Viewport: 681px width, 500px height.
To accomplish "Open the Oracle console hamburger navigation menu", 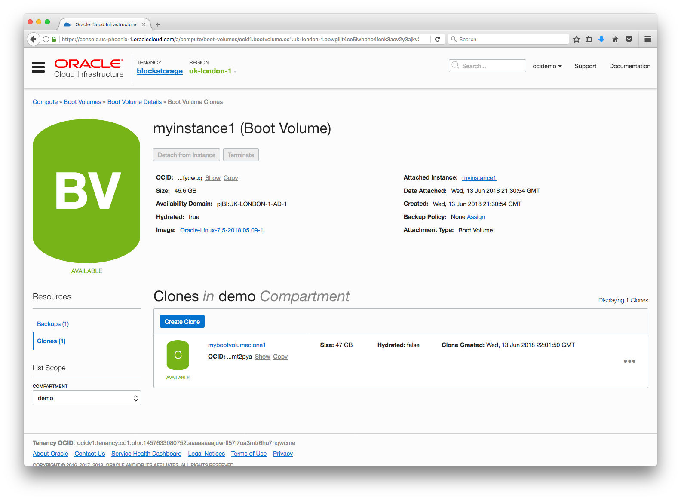I will tap(38, 67).
